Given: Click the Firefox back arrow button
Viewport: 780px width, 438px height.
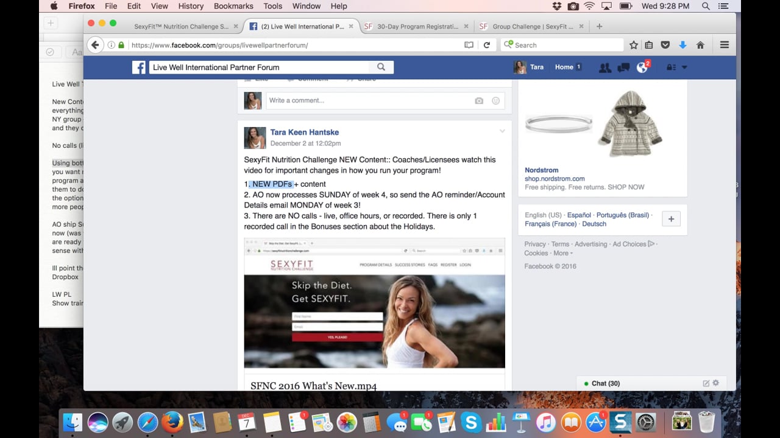Looking at the screenshot, I should [94, 45].
